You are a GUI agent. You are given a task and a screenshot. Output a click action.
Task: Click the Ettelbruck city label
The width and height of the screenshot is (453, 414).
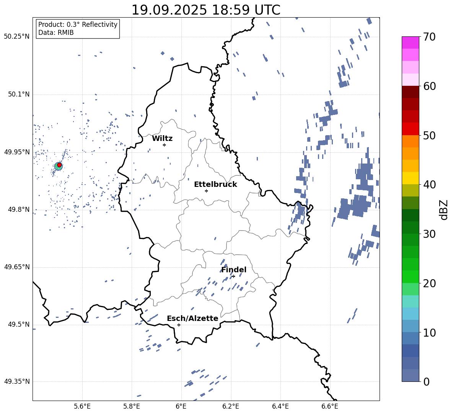pos(215,185)
